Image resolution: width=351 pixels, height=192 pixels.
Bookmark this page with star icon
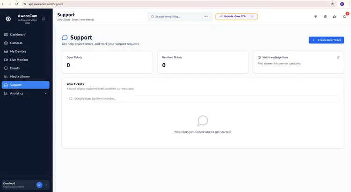[x=332, y=4]
